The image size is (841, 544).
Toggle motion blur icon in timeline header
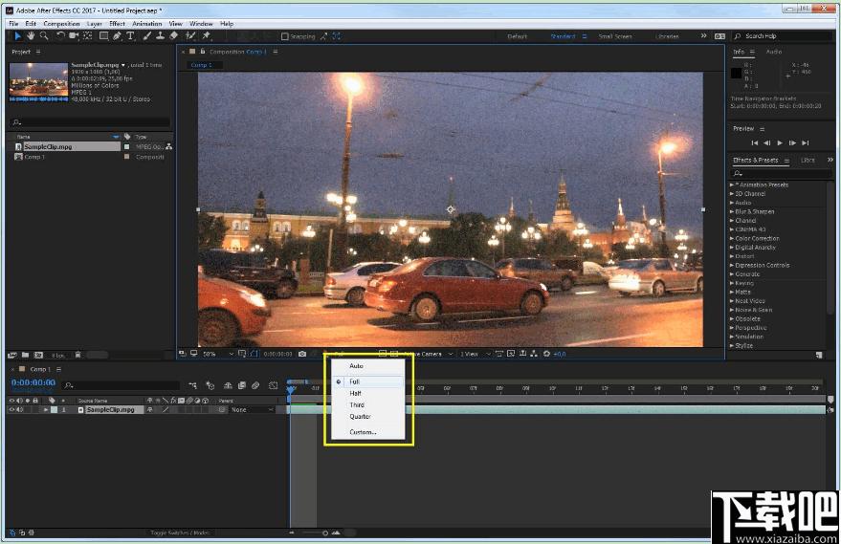(x=255, y=385)
